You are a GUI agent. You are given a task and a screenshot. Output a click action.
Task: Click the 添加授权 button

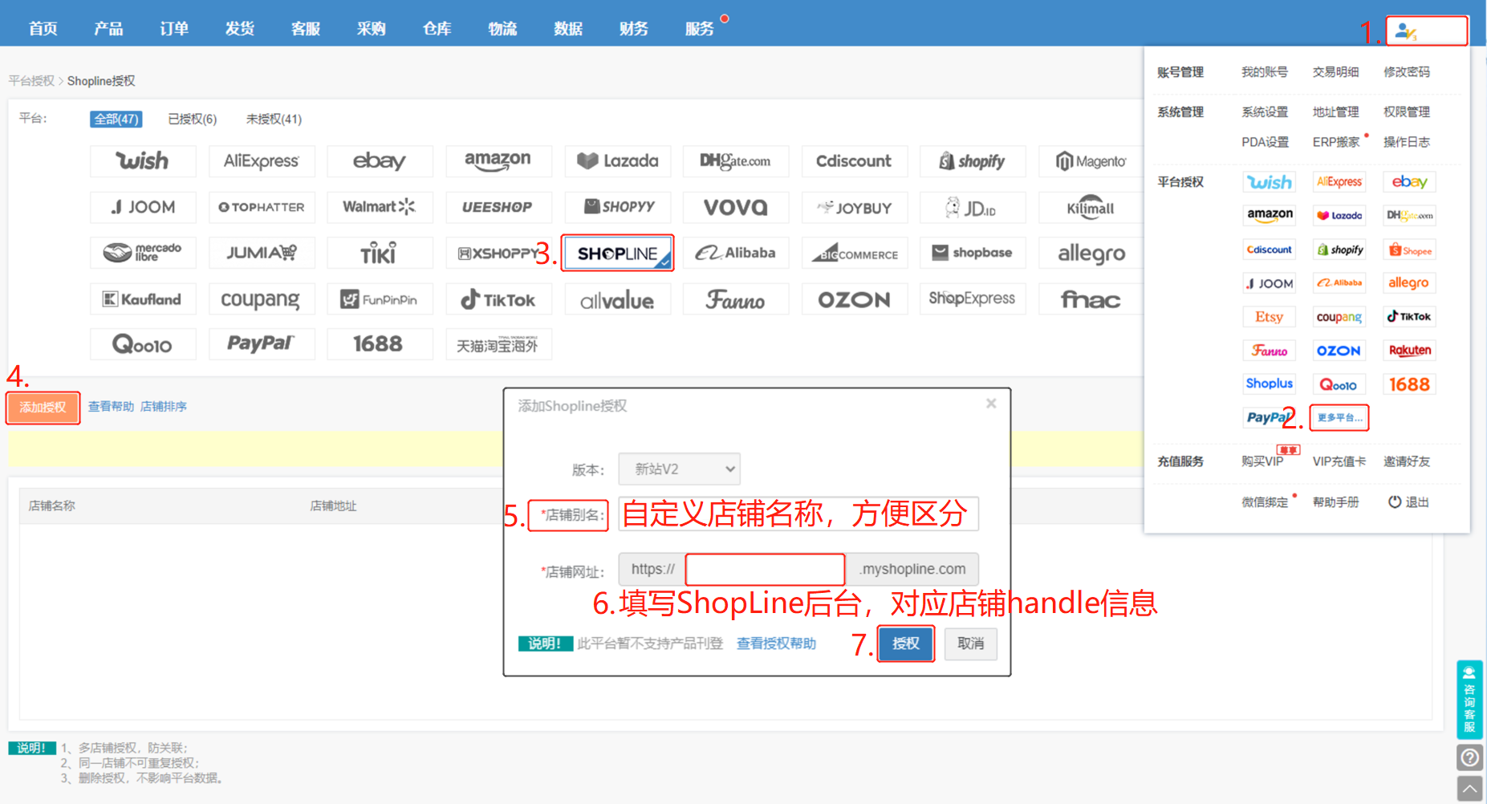point(43,408)
